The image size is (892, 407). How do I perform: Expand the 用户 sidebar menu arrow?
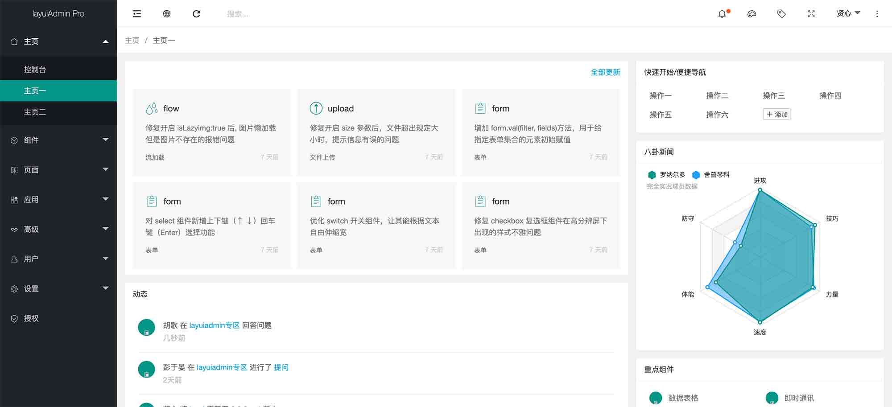[106, 259]
